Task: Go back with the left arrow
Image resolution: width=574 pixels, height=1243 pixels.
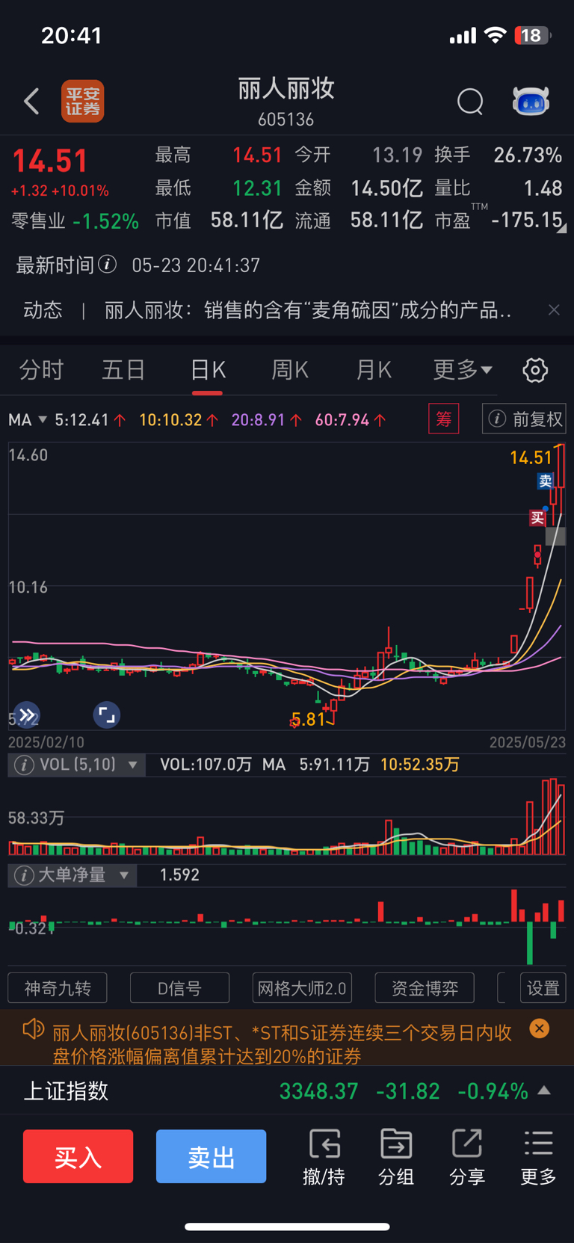Action: point(31,101)
